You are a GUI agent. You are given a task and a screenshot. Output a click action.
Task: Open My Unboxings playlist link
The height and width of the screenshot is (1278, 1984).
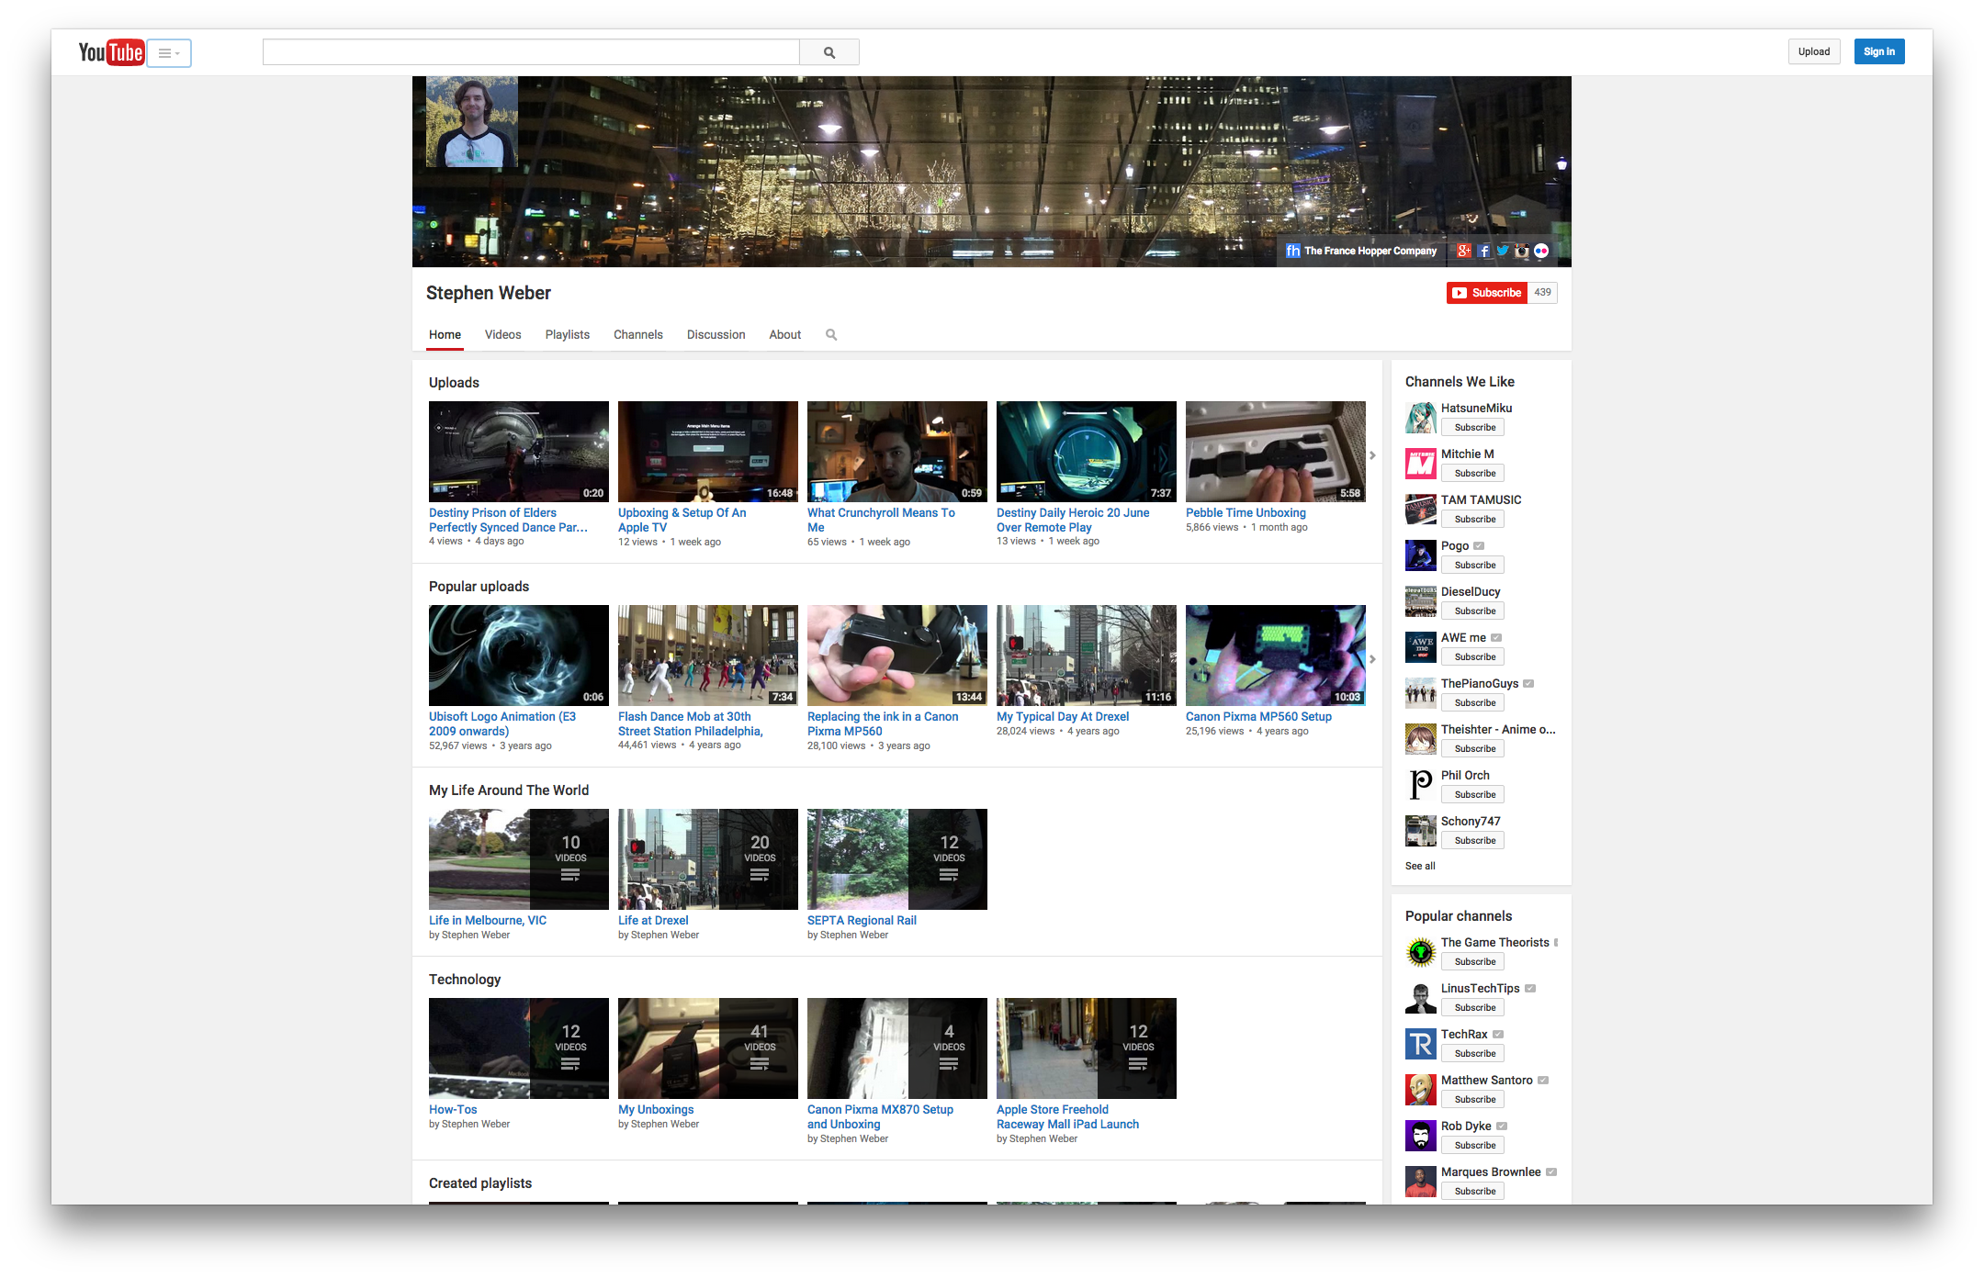click(x=656, y=1110)
